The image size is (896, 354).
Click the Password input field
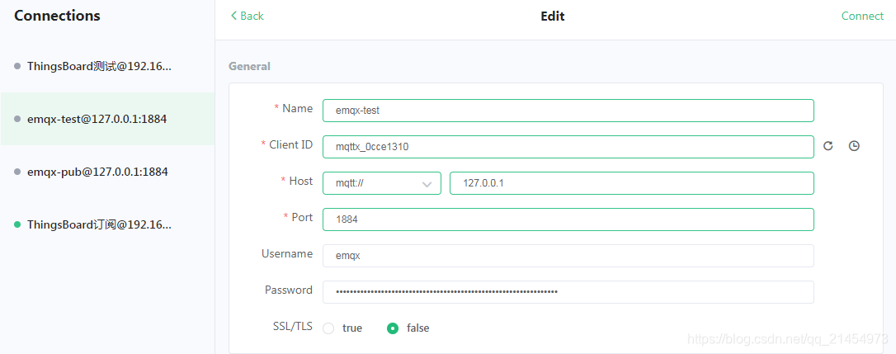(x=568, y=291)
